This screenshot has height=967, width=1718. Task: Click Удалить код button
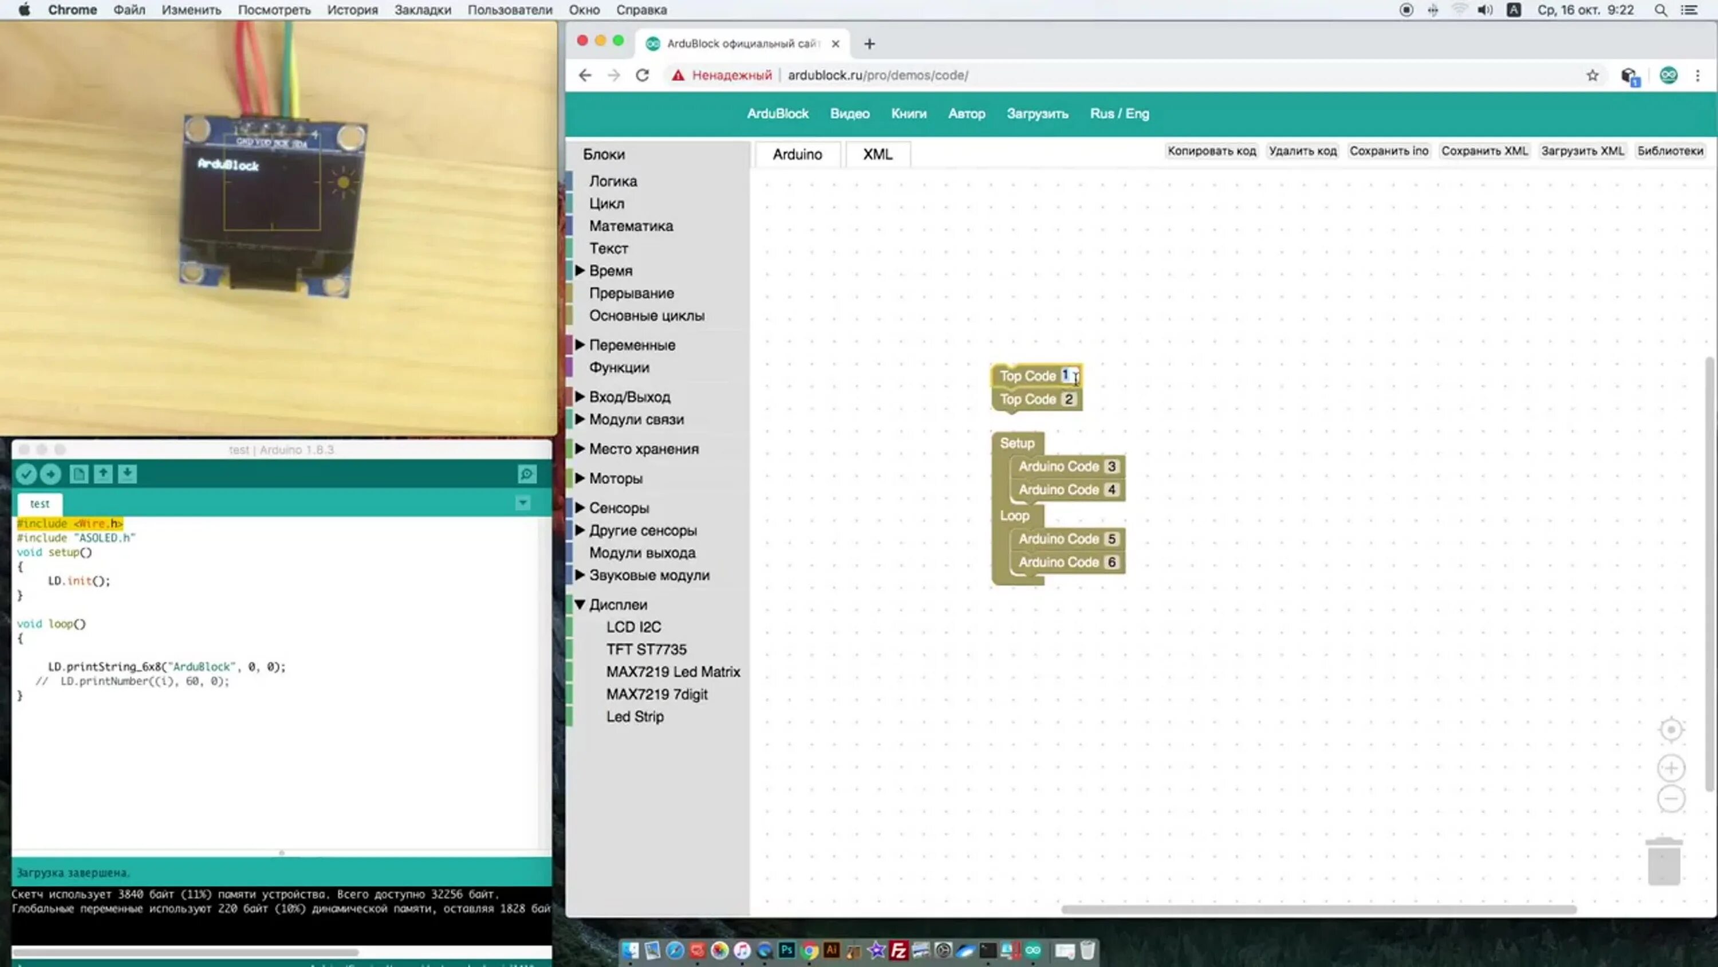(1302, 151)
